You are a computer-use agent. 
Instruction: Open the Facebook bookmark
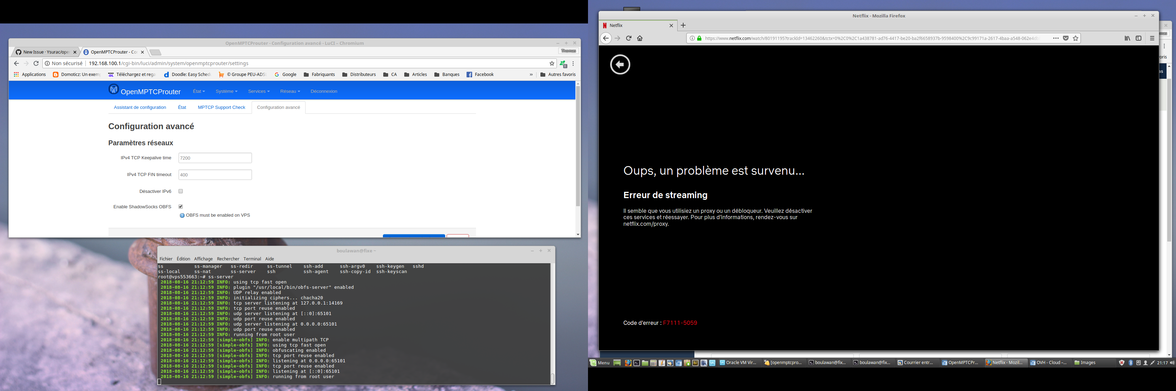click(480, 75)
